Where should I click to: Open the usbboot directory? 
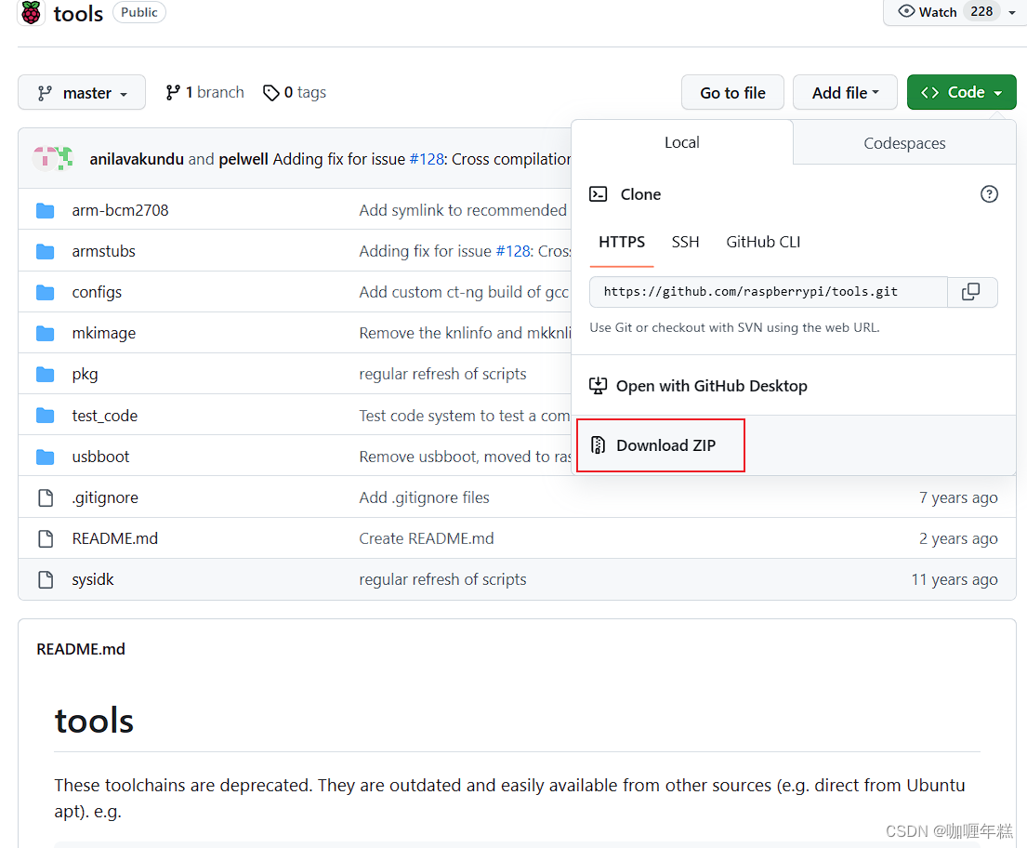pos(100,457)
